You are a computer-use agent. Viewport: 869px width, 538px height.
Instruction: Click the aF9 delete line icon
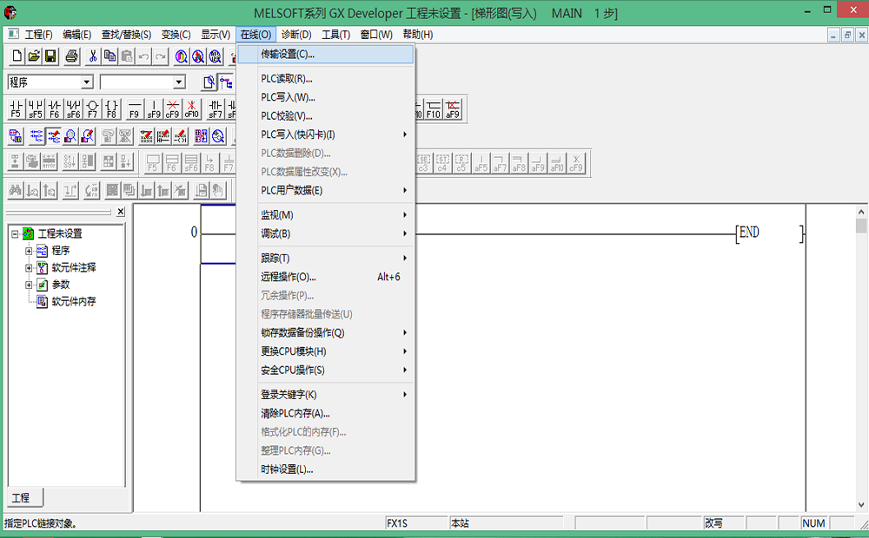(452, 108)
